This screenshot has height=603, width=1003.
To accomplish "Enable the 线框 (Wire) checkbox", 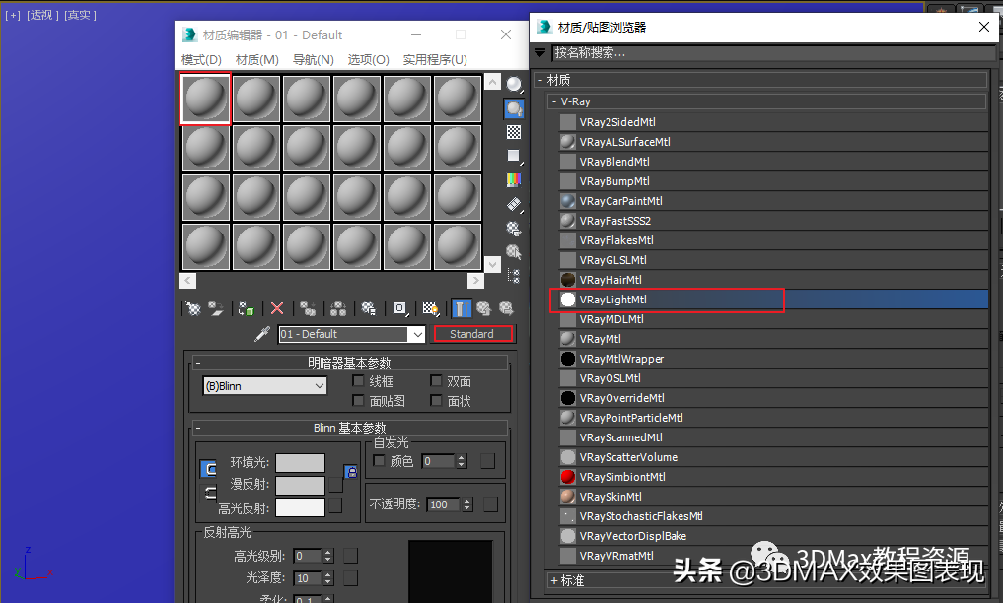I will click(358, 380).
